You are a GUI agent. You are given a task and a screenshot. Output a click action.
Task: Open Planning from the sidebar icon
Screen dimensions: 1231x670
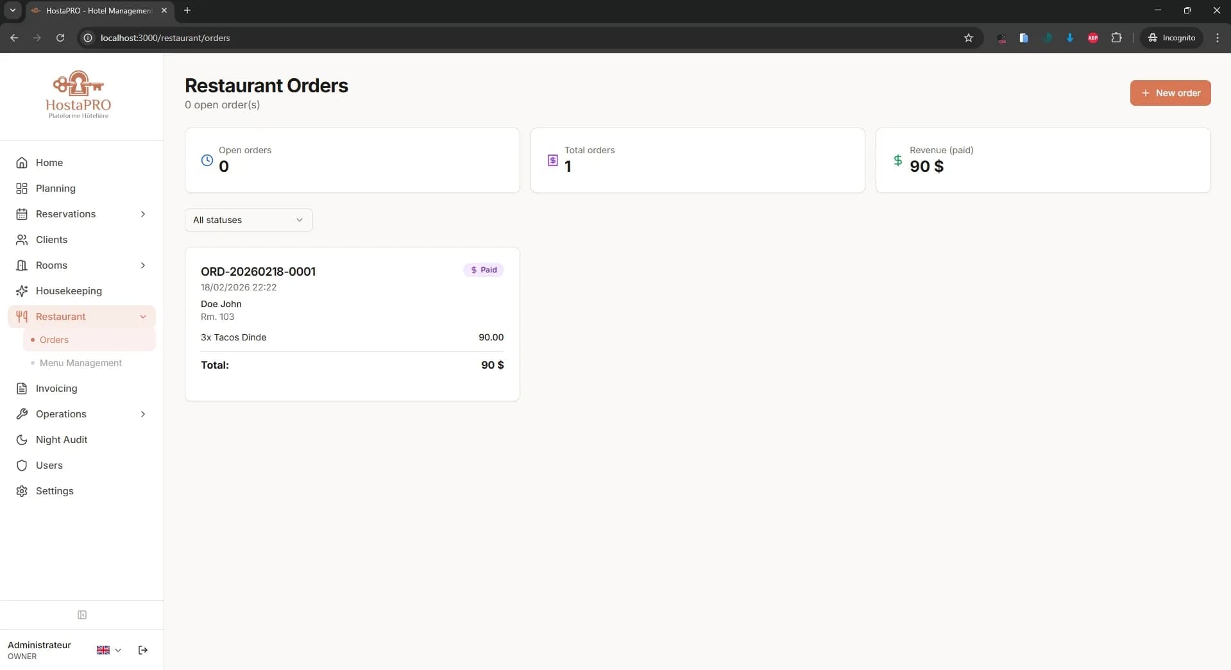coord(22,188)
